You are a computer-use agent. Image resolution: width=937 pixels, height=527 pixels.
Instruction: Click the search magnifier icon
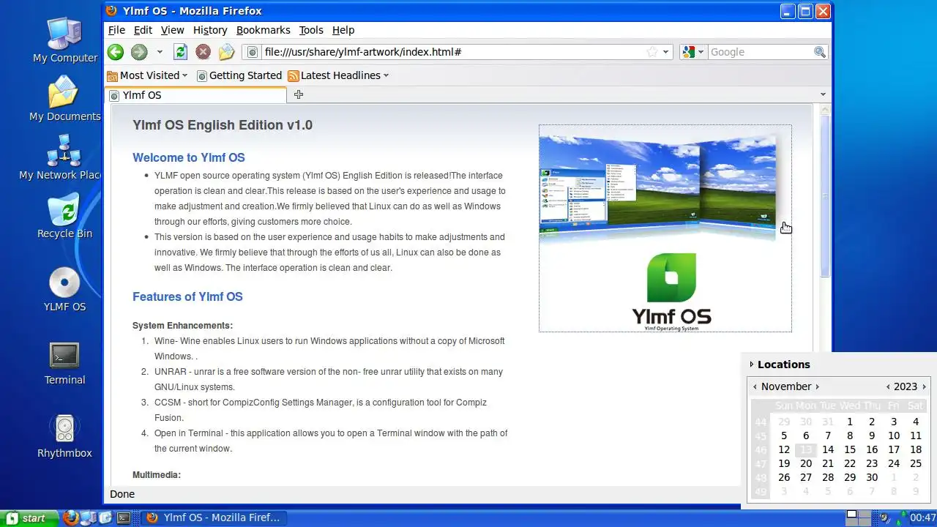click(x=820, y=52)
